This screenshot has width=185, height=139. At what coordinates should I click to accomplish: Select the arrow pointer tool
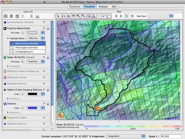[x=58, y=16]
